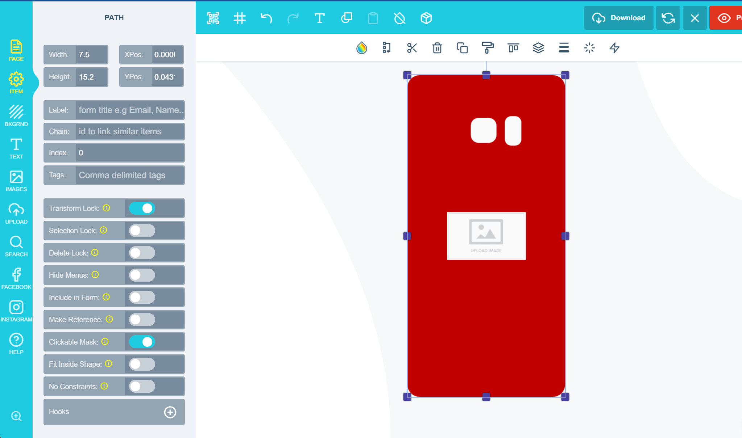Disable the Transform Lock toggle
The width and height of the screenshot is (742, 438).
142,209
